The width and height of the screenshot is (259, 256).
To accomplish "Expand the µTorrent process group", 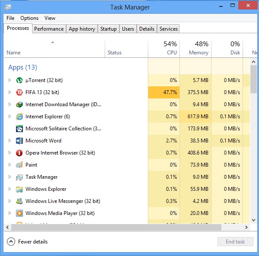I will [x=10, y=80].
